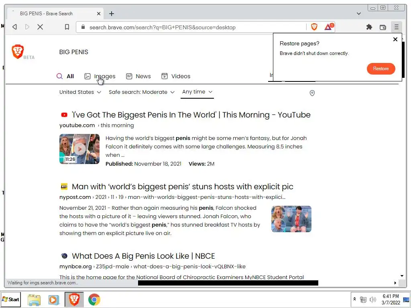Open the NBCE result title link

[x=143, y=256]
